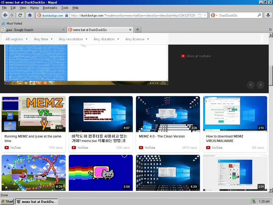Open MEMZ vs ÿ video thumbnail
The width and height of the screenshot is (273, 205).
[x=34, y=114]
